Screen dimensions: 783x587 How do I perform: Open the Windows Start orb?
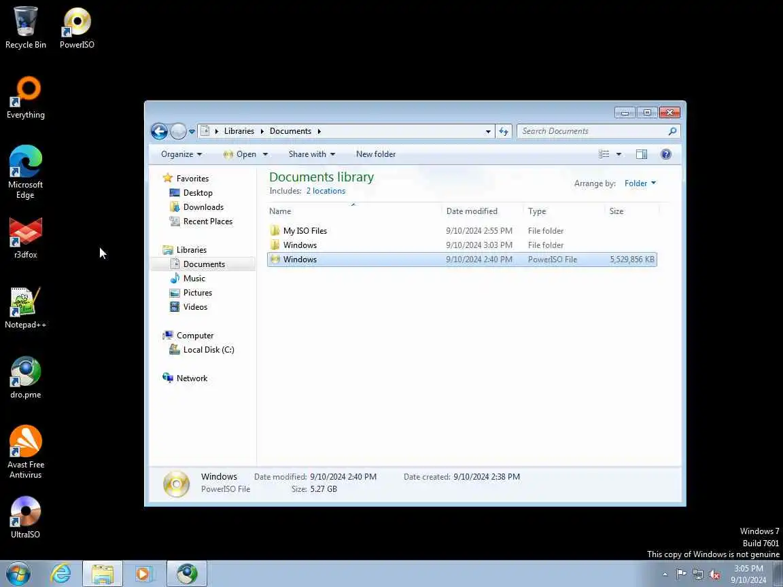click(x=18, y=574)
